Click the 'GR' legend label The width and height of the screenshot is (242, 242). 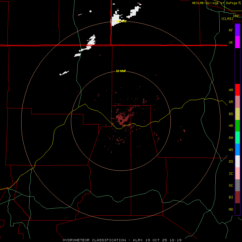pyautogui.click(x=231, y=102)
